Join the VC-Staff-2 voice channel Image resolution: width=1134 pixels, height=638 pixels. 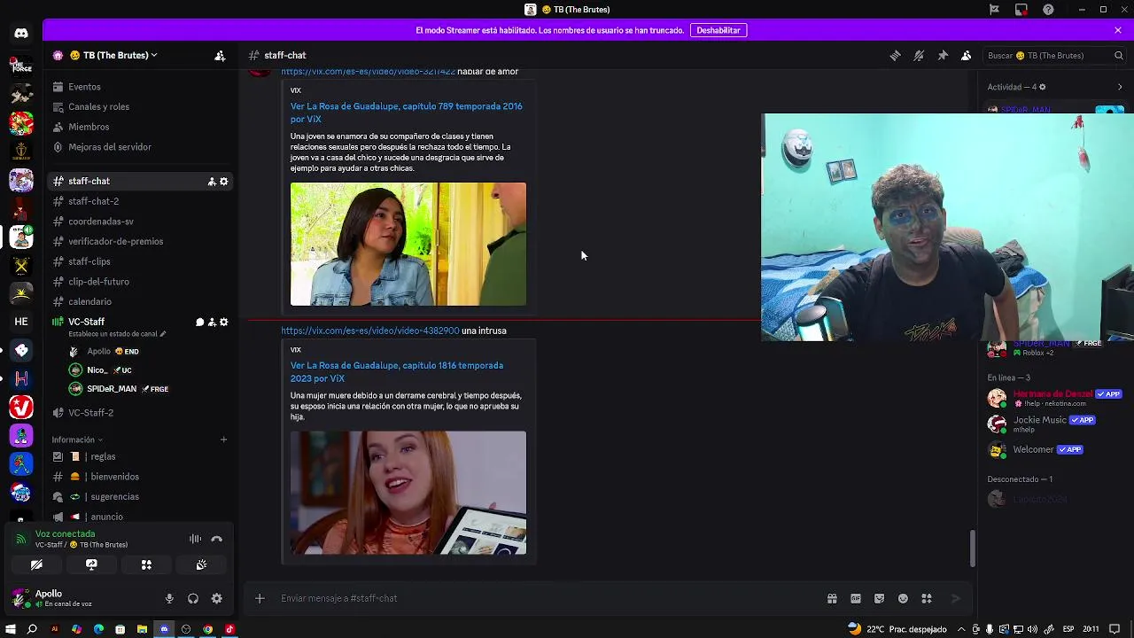(139, 413)
